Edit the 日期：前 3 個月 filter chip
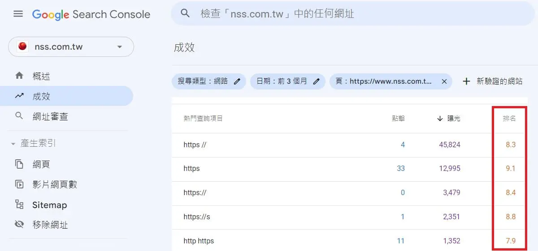 (287, 81)
